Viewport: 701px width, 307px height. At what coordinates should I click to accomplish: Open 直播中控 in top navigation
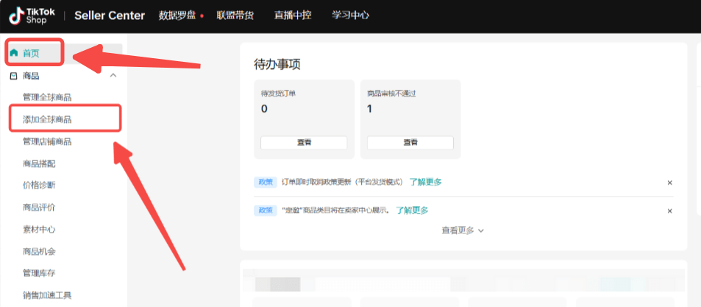[x=293, y=15]
